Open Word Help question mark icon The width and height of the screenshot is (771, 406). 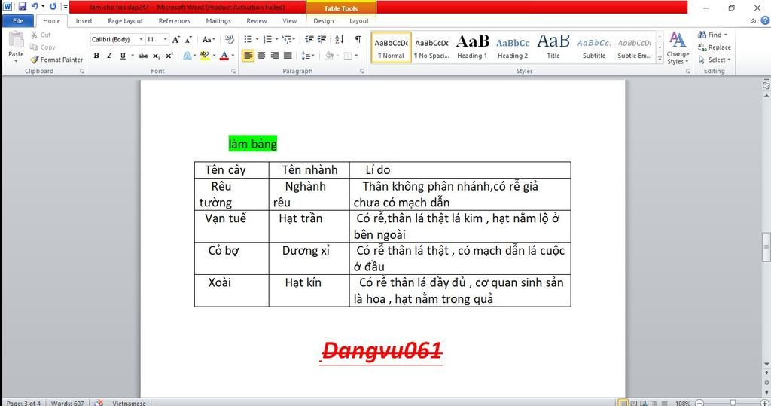click(765, 20)
